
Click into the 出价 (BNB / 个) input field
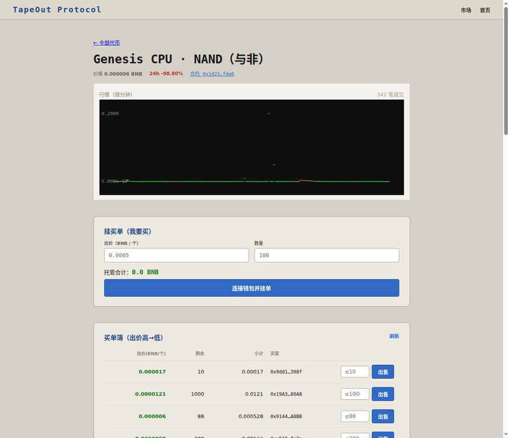[176, 255]
